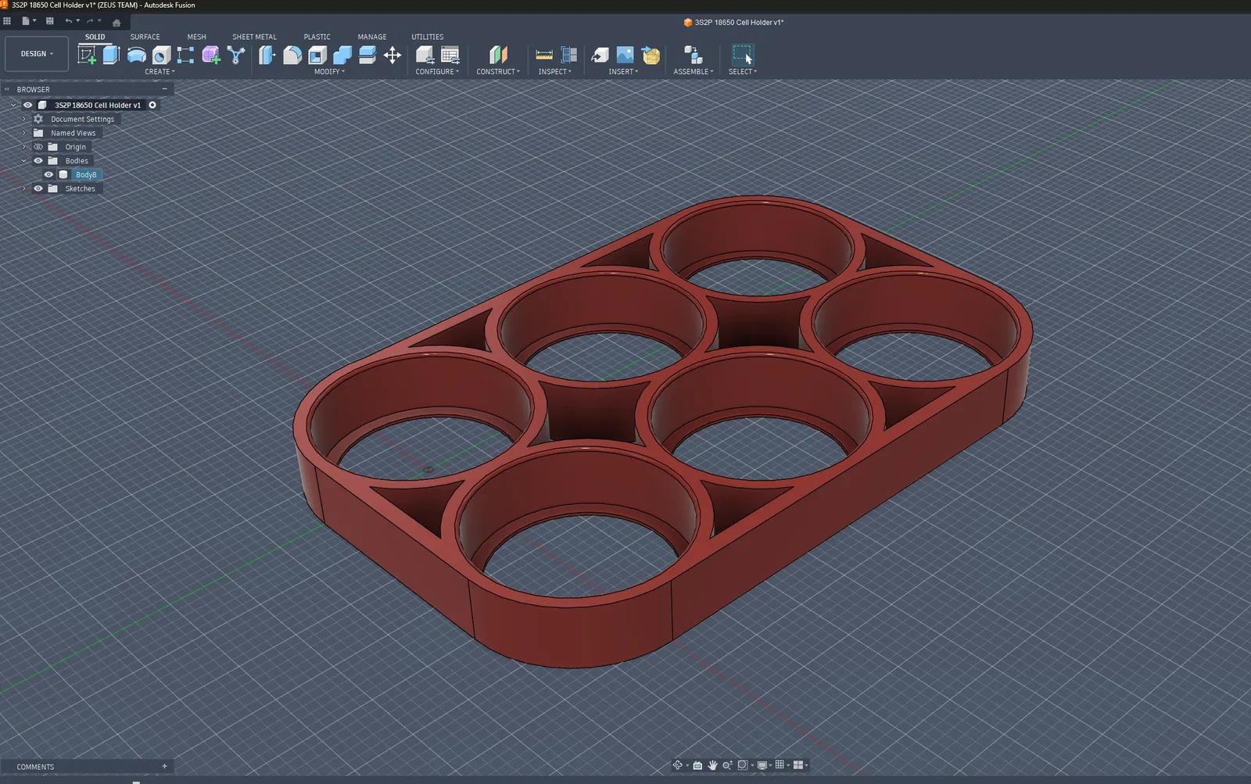Open the INSPECT dropdown menu
The width and height of the screenshot is (1251, 784).
coord(555,72)
